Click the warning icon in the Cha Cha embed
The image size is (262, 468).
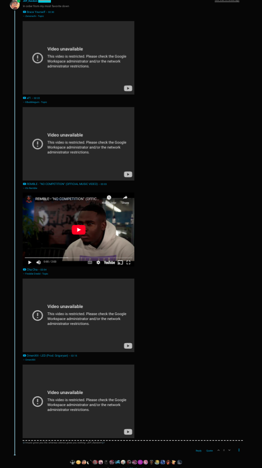tap(37, 316)
